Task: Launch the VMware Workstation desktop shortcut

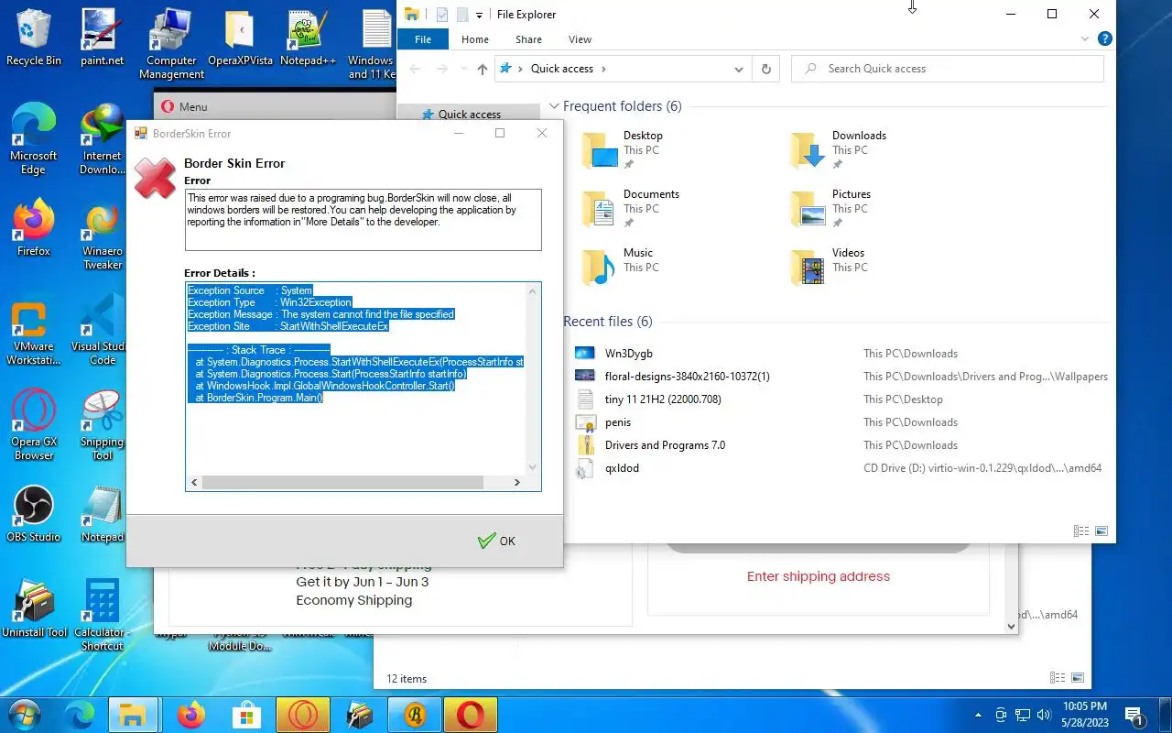Action: click(34, 334)
